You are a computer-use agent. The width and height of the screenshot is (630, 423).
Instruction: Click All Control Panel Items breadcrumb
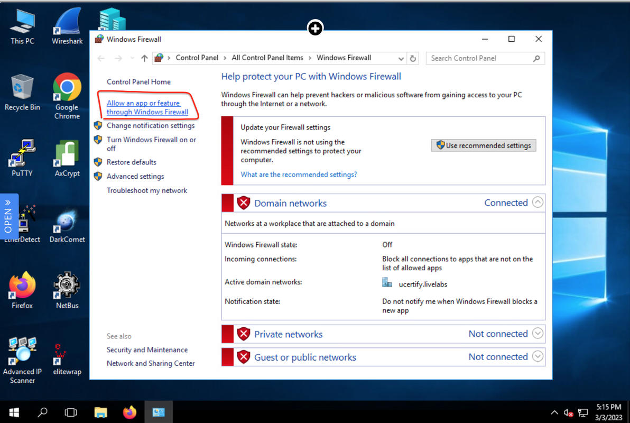[267, 58]
